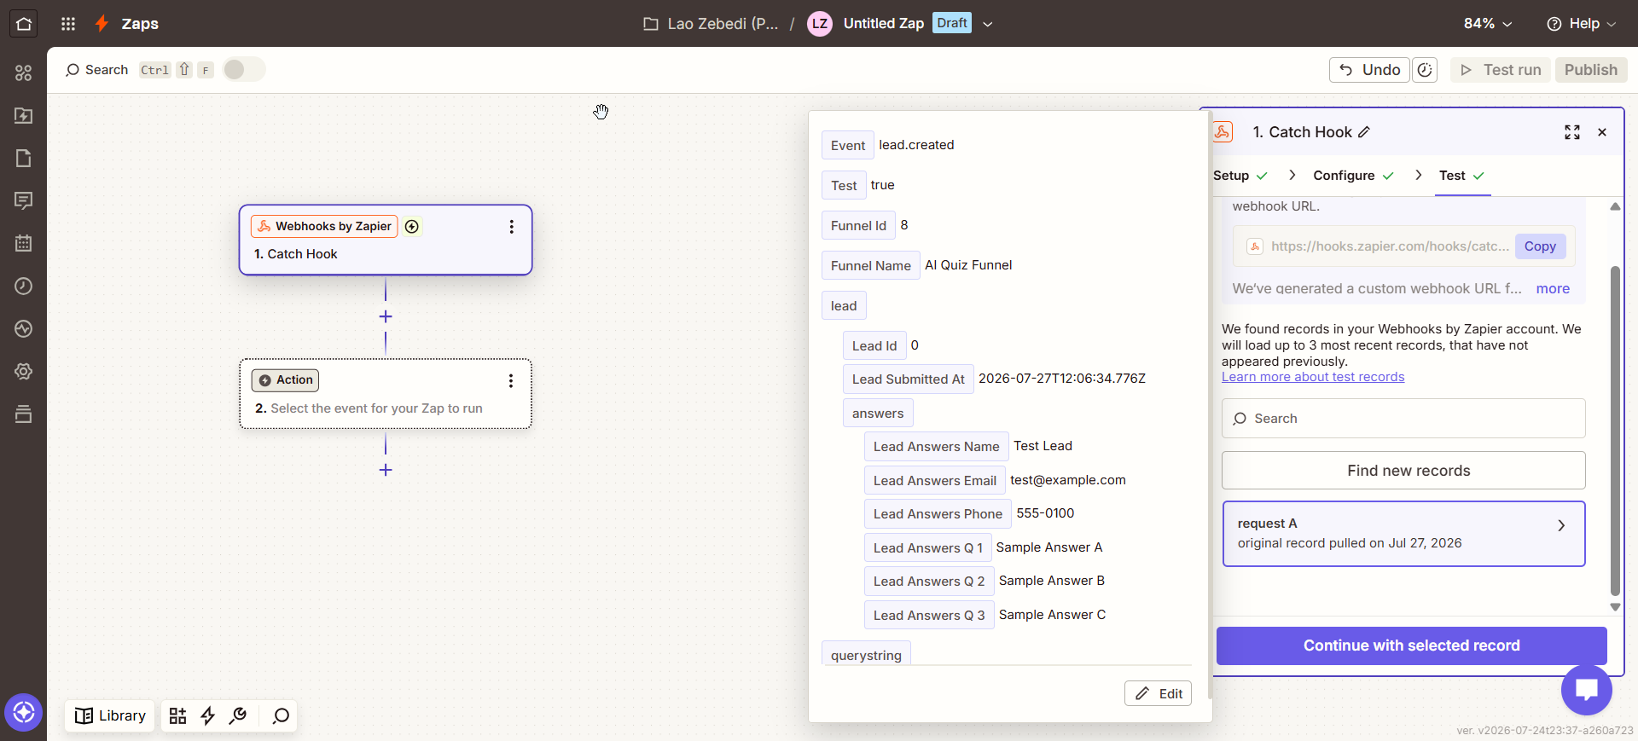Close the Catch Hook panel
The width and height of the screenshot is (1638, 741).
coord(1602,132)
